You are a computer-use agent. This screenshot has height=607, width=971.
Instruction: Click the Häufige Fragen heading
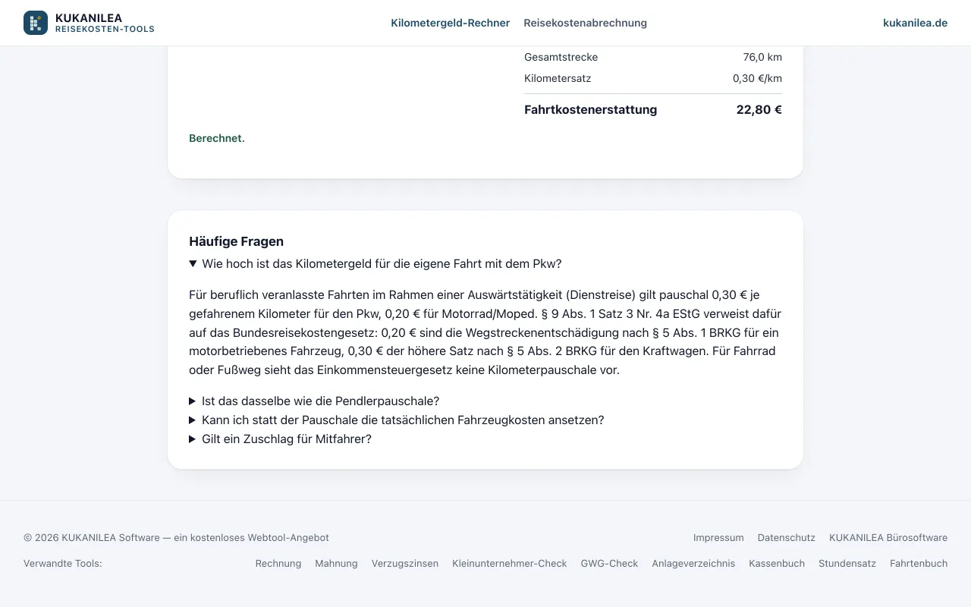[x=236, y=241]
